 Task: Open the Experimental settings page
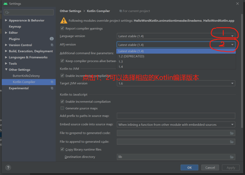point(18,88)
